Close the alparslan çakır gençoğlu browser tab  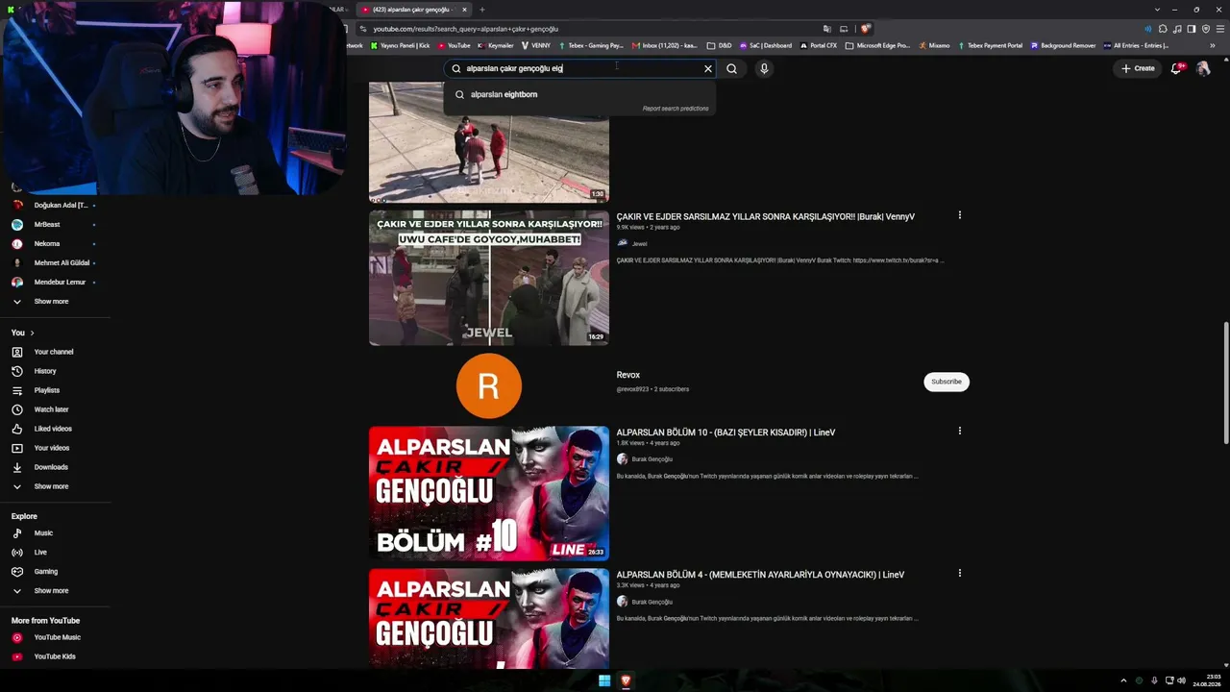(464, 10)
